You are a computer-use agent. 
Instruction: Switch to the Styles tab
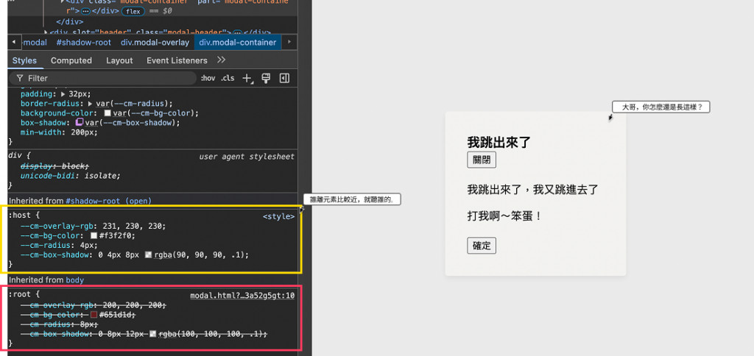pos(24,60)
